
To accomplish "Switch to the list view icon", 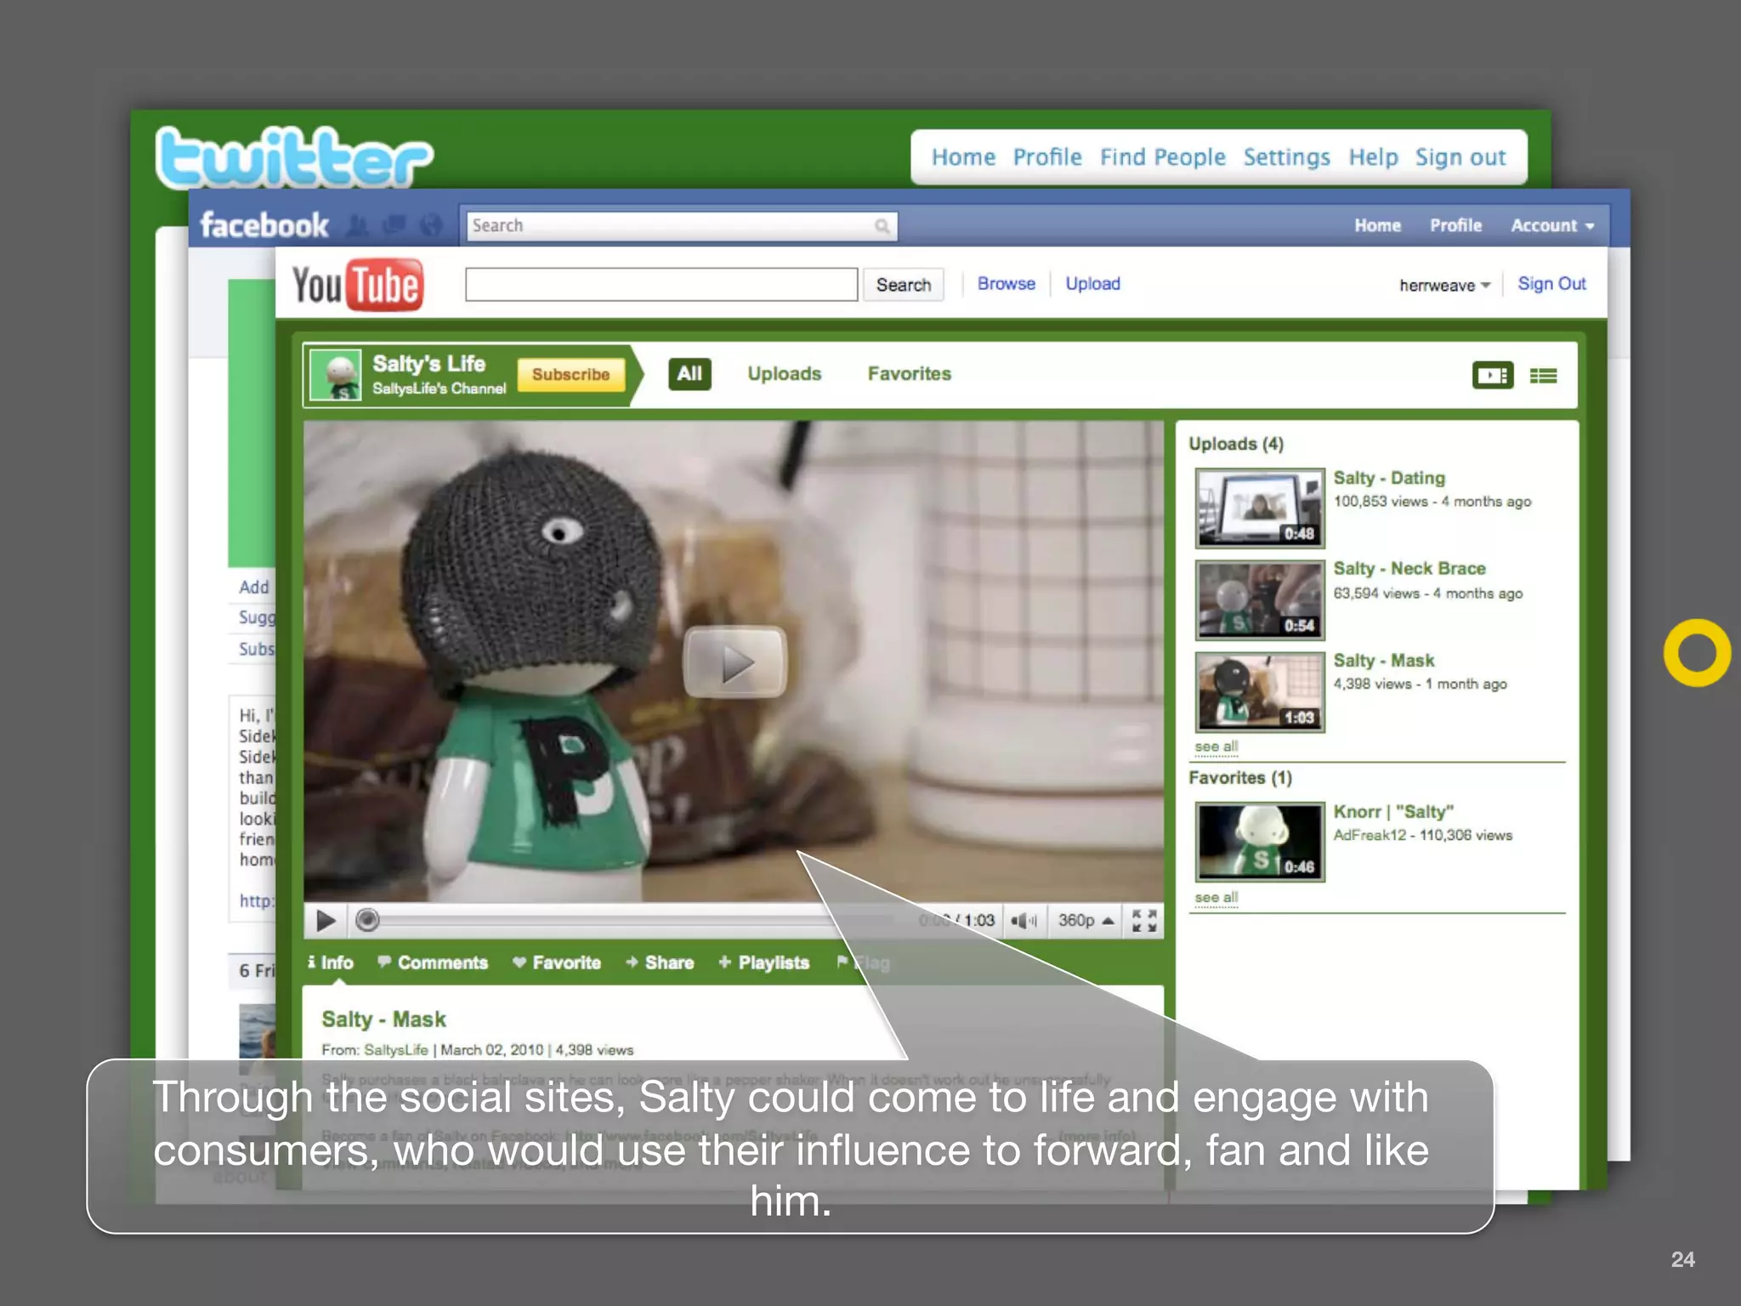I will tap(1543, 375).
